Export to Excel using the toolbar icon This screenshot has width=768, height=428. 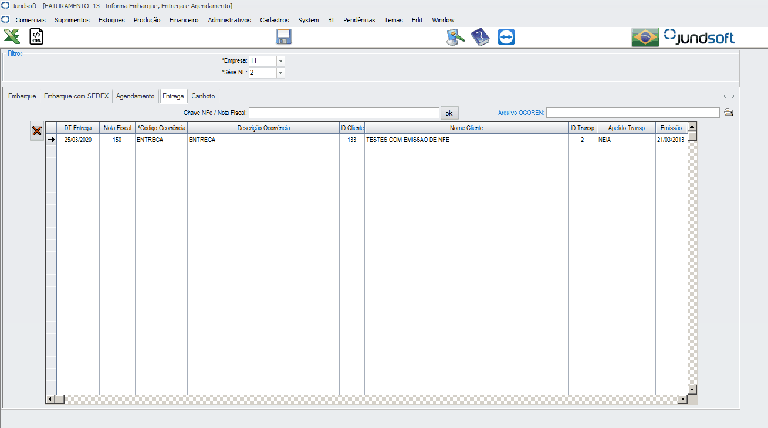[12, 37]
